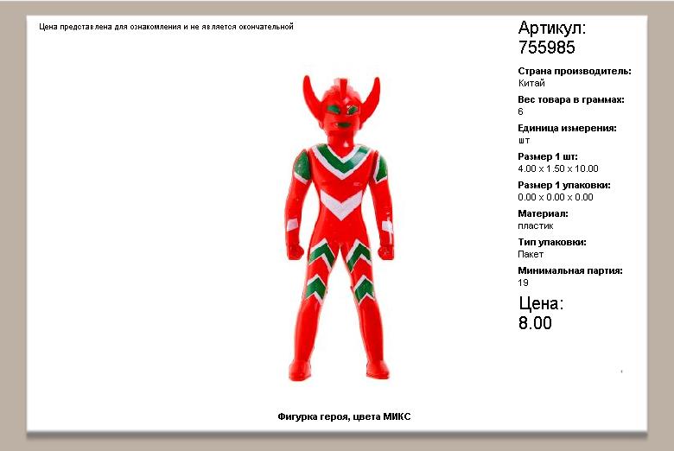674x451 pixels.
Task: Select the packaging value 'Пакет'
Action: [531, 254]
